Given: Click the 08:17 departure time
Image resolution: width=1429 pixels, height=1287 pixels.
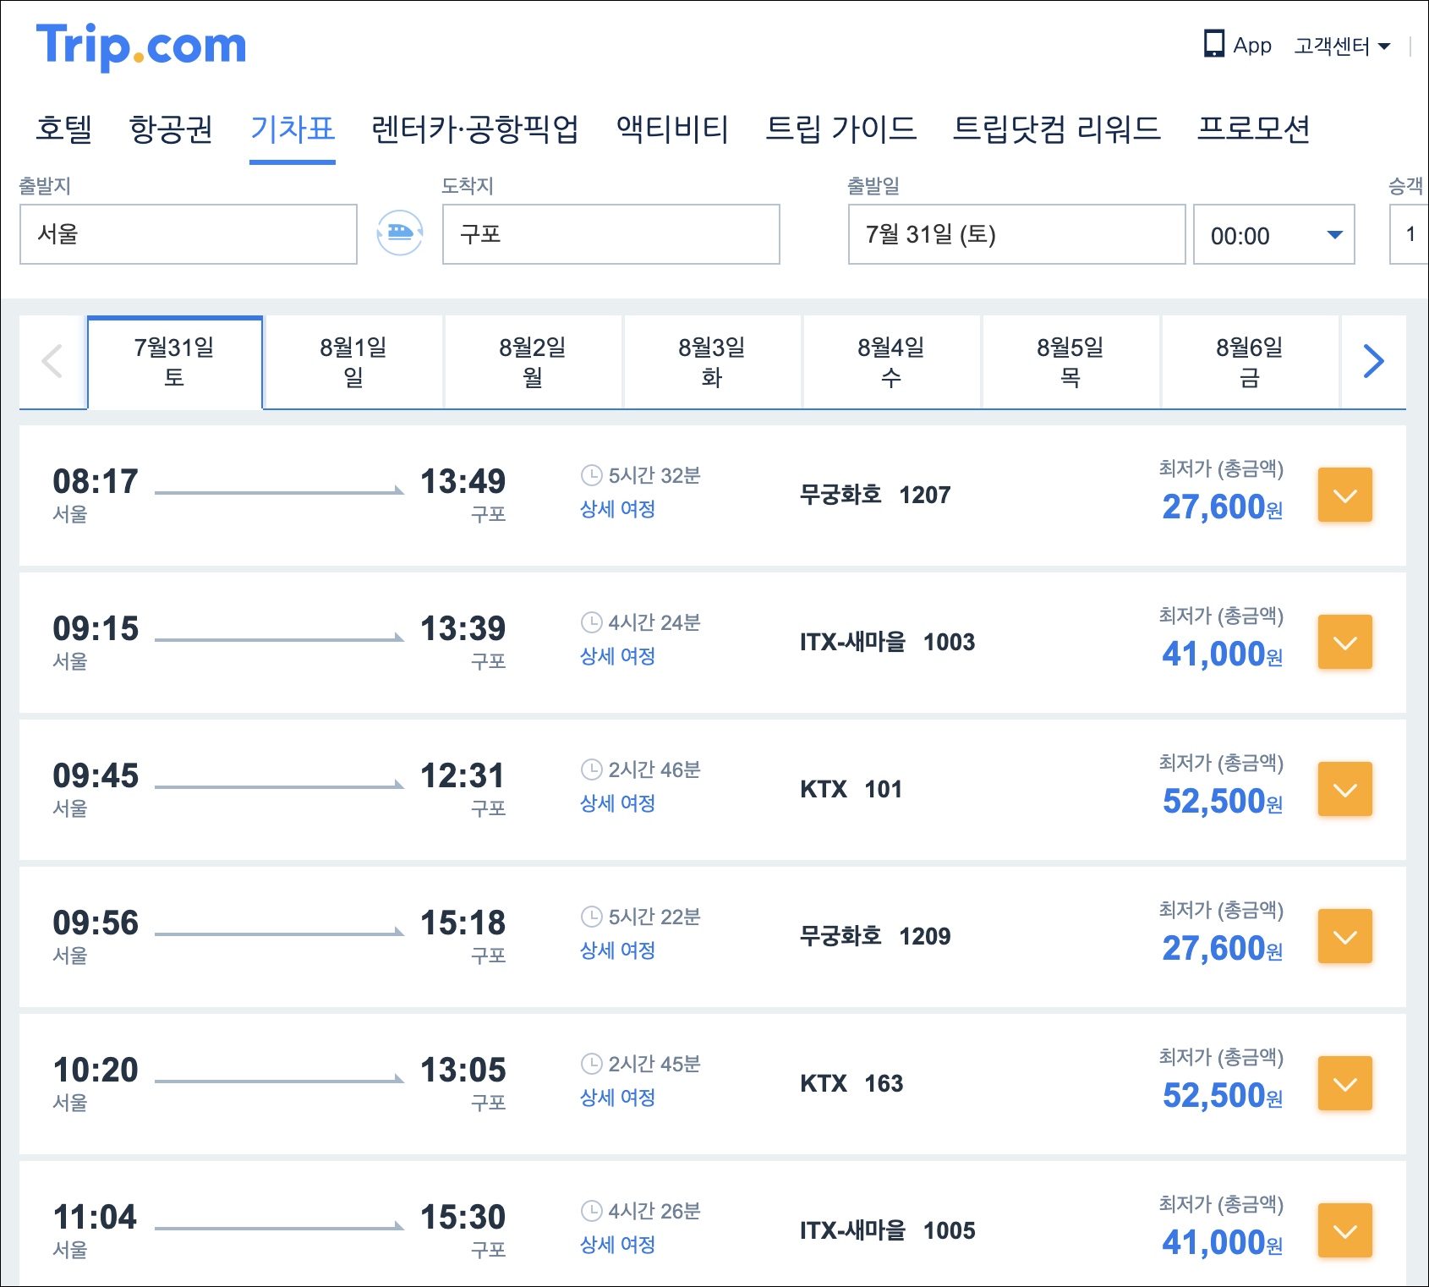Looking at the screenshot, I should click(96, 481).
